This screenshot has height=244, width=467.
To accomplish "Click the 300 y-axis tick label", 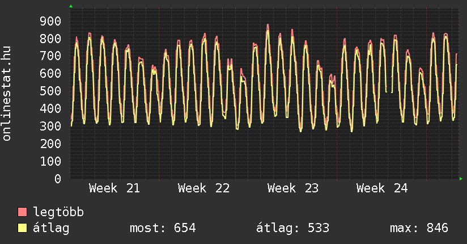I will click(50, 126).
